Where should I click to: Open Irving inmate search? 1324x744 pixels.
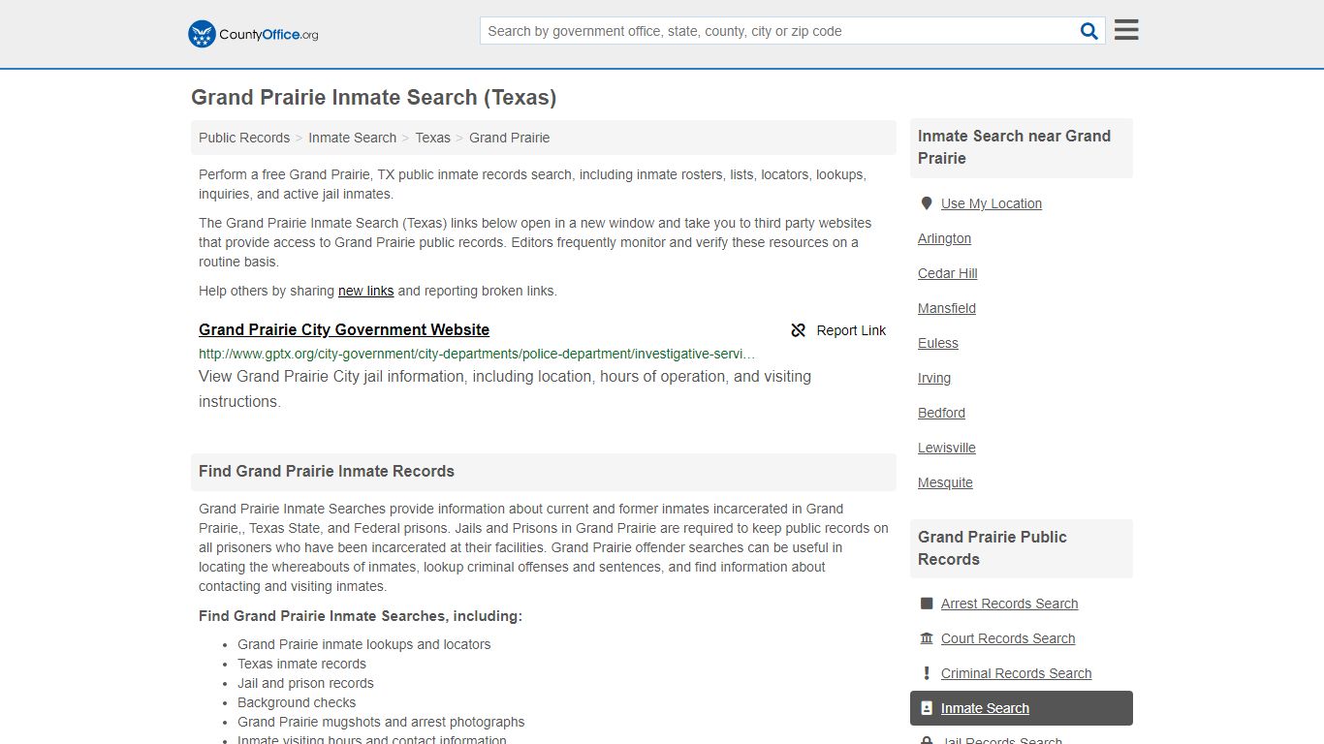pos(934,378)
